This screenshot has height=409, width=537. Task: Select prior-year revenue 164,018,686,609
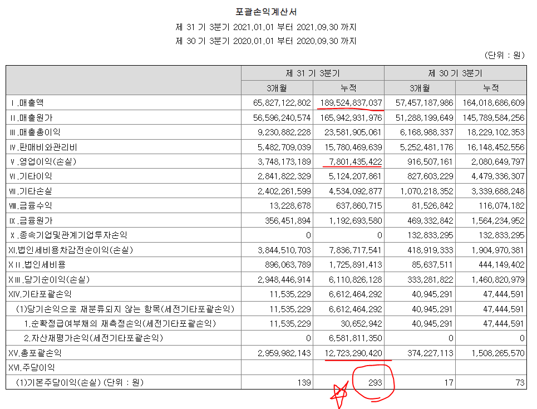(494, 103)
